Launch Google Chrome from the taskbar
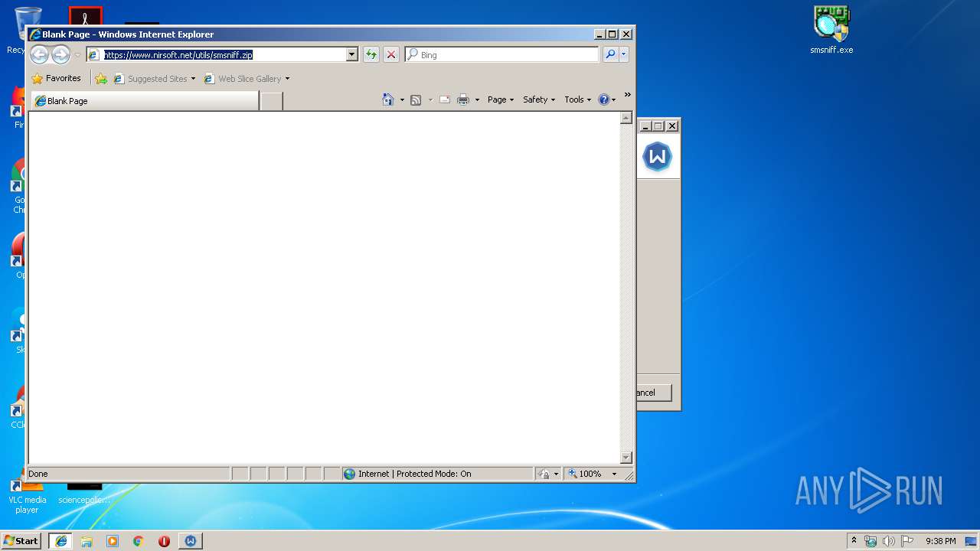The width and height of the screenshot is (980, 551). click(139, 540)
